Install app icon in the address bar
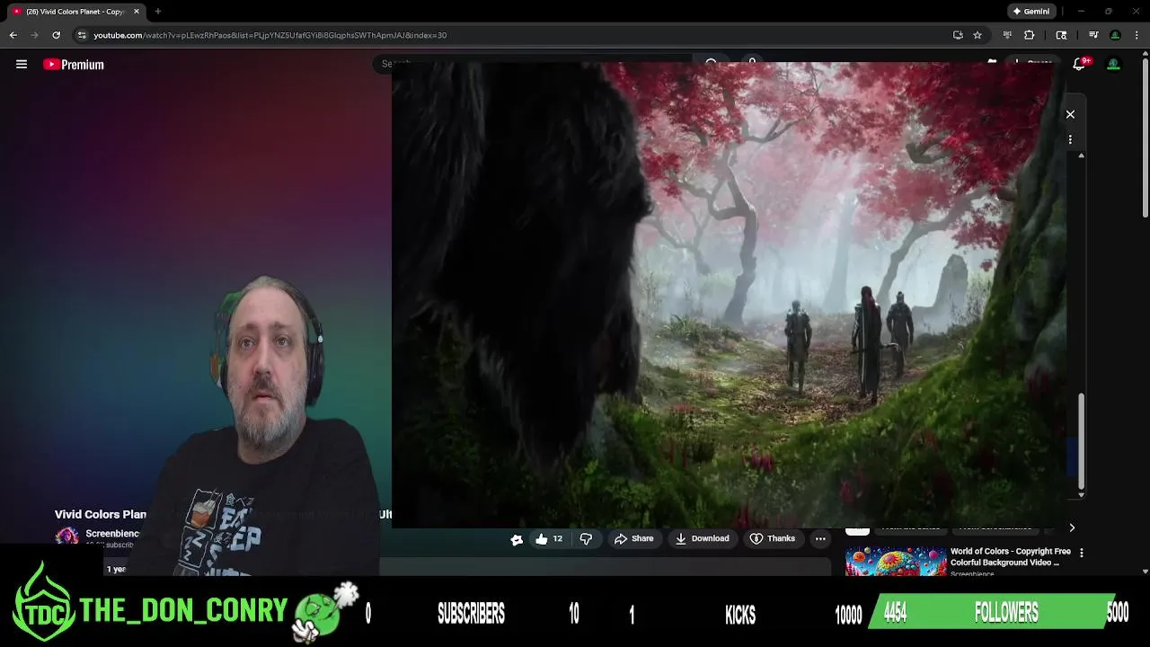The width and height of the screenshot is (1150, 647). (x=958, y=35)
